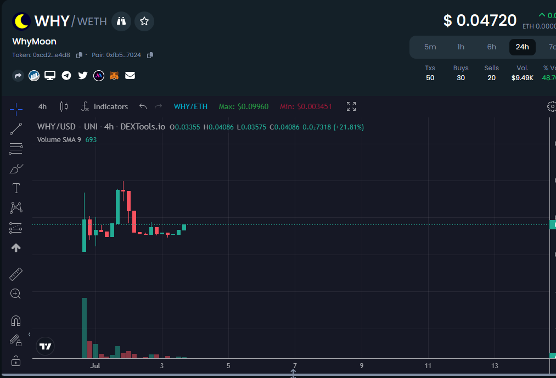Click the undo arrow in chart toolbar
The width and height of the screenshot is (556, 378).
[x=143, y=106]
